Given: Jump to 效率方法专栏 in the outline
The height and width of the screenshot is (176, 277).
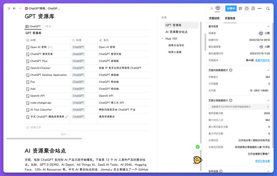Looking at the screenshot, I should [176, 45].
